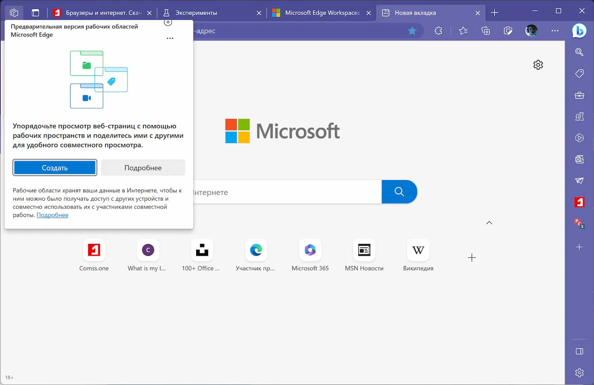Open the sidebar Shopping tag icon
Viewport: 594px width, 385px height.
coord(579,74)
